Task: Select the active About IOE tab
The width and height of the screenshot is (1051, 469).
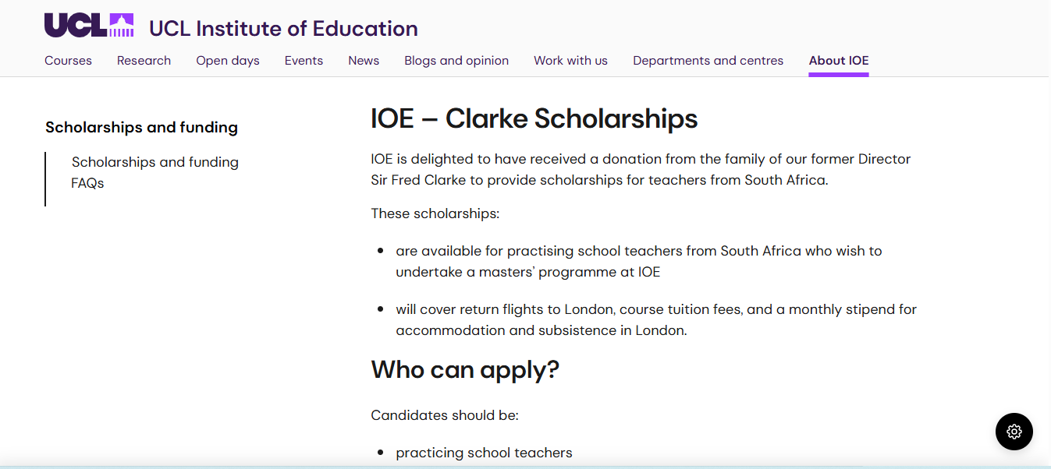Action: [x=838, y=60]
